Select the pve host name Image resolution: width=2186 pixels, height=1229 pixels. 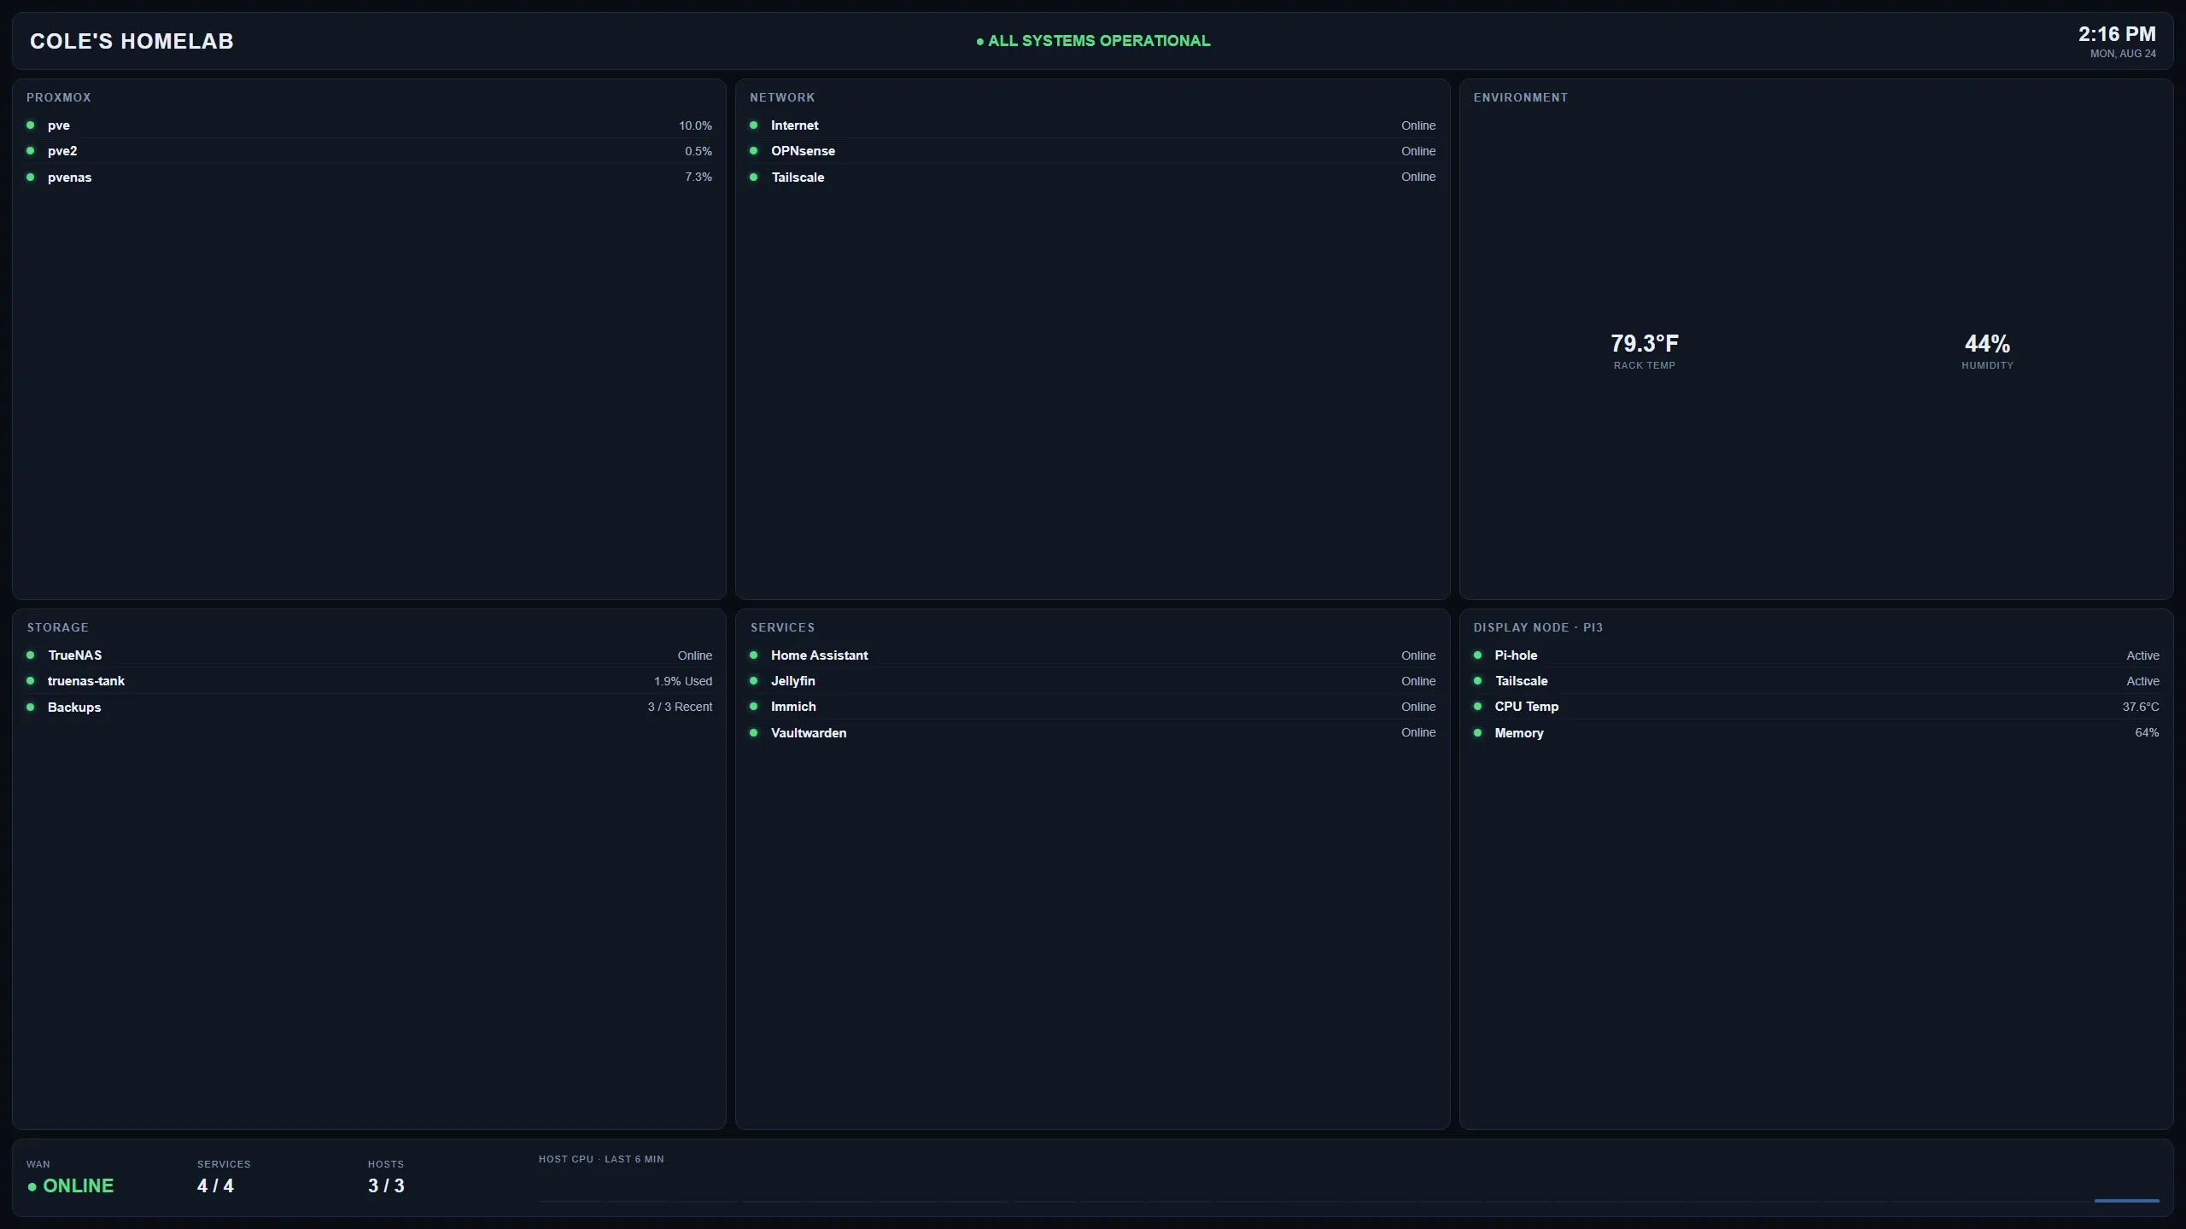click(59, 125)
